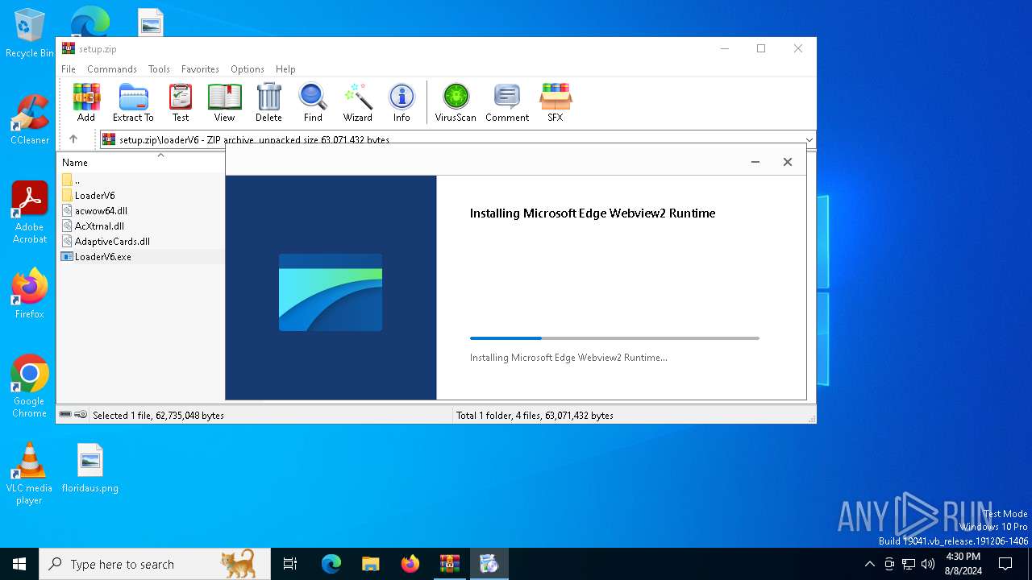
Task: Open the Favorites menu
Action: tap(200, 69)
